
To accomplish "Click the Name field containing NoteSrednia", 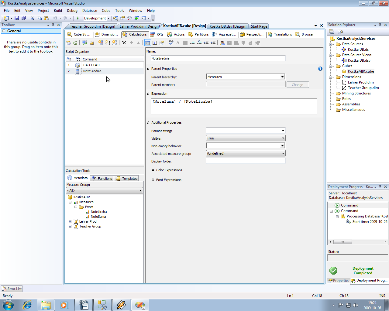I will coord(218,58).
